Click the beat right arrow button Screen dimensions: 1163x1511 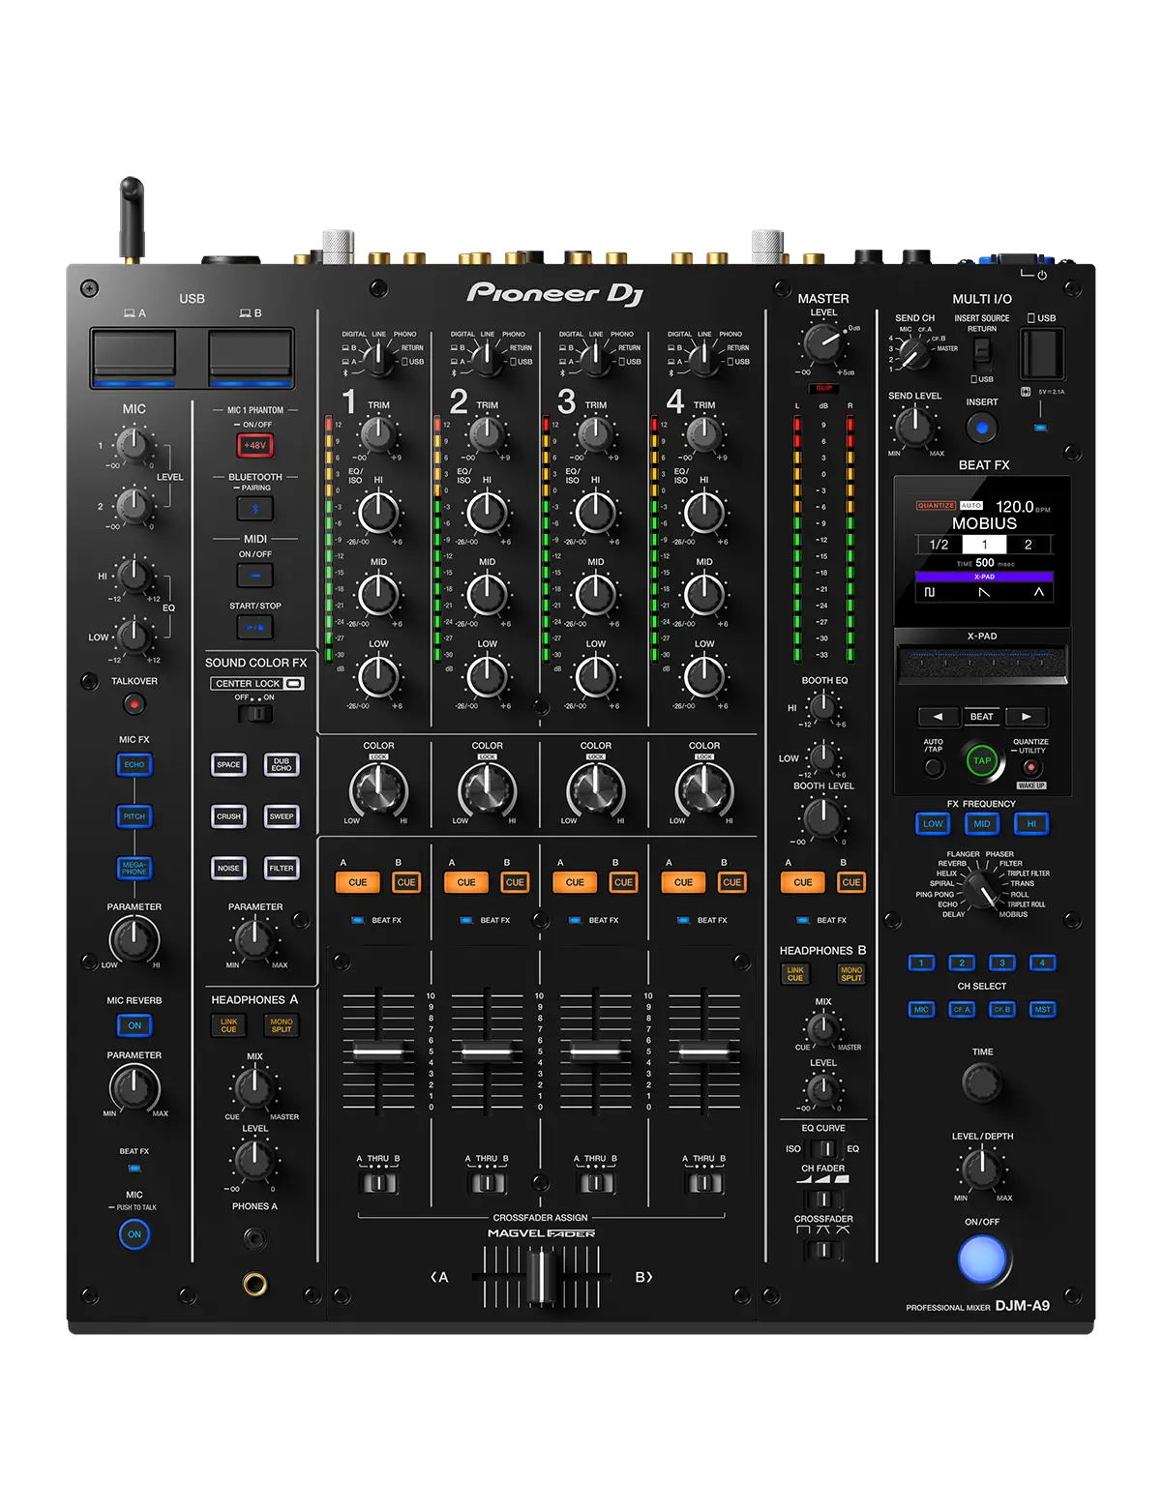pyautogui.click(x=1027, y=717)
